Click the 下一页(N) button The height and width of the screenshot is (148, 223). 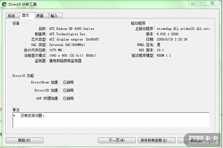(x=117, y=140)
